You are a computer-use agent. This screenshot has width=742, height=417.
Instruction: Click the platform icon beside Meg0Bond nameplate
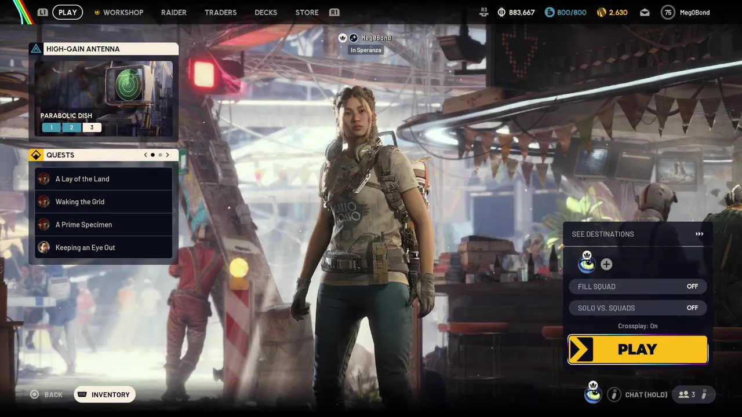[354, 38]
